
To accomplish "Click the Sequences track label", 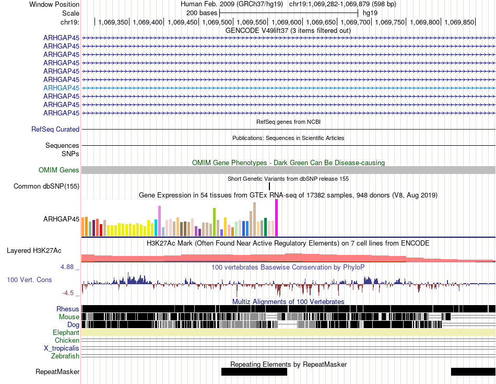I will pyautogui.click(x=62, y=145).
